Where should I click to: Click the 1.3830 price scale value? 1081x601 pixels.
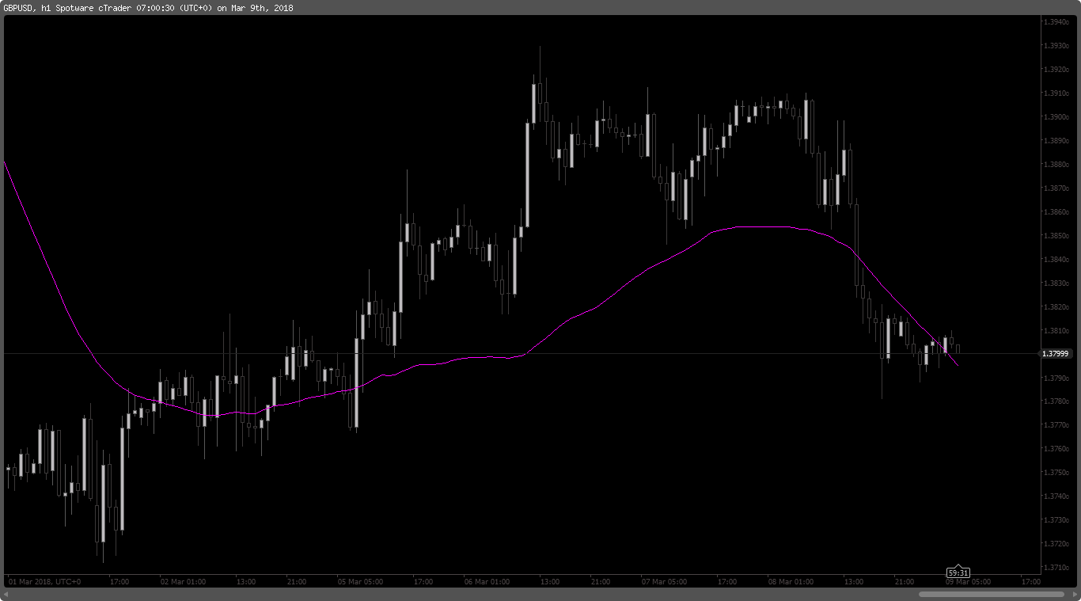[1056, 283]
